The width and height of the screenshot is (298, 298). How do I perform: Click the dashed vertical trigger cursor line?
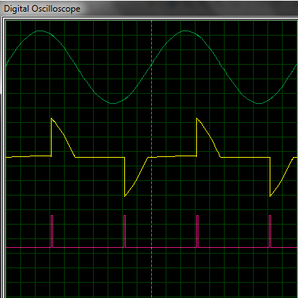pos(152,159)
